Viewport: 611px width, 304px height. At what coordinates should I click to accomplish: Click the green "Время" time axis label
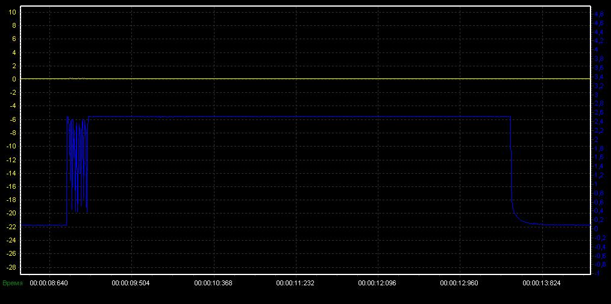[13, 282]
